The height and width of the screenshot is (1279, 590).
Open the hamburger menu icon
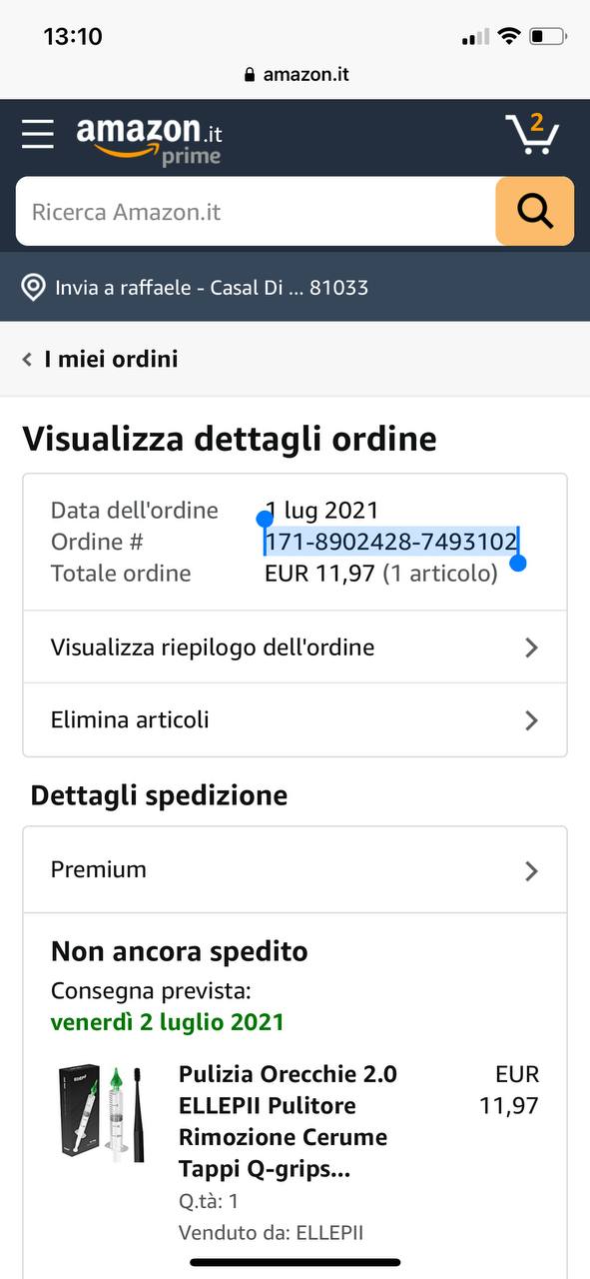(38, 134)
